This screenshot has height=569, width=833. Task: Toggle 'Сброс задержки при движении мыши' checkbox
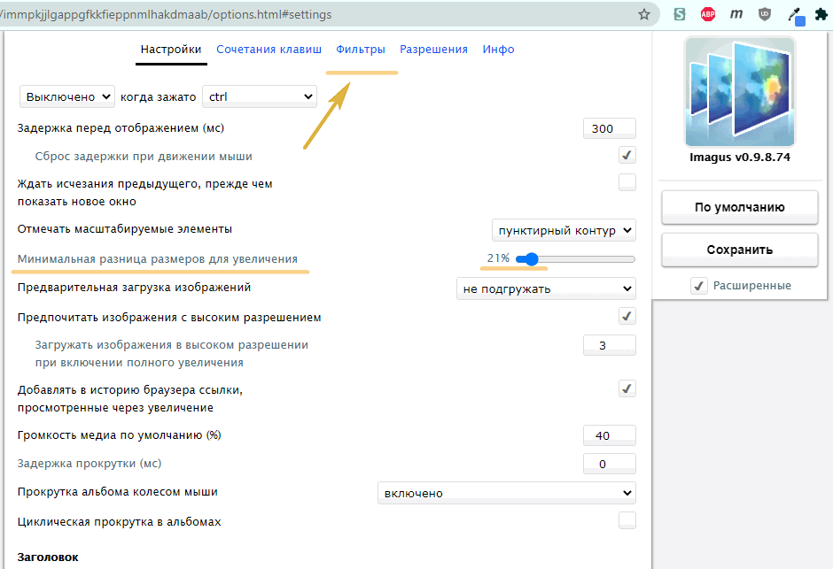point(627,156)
